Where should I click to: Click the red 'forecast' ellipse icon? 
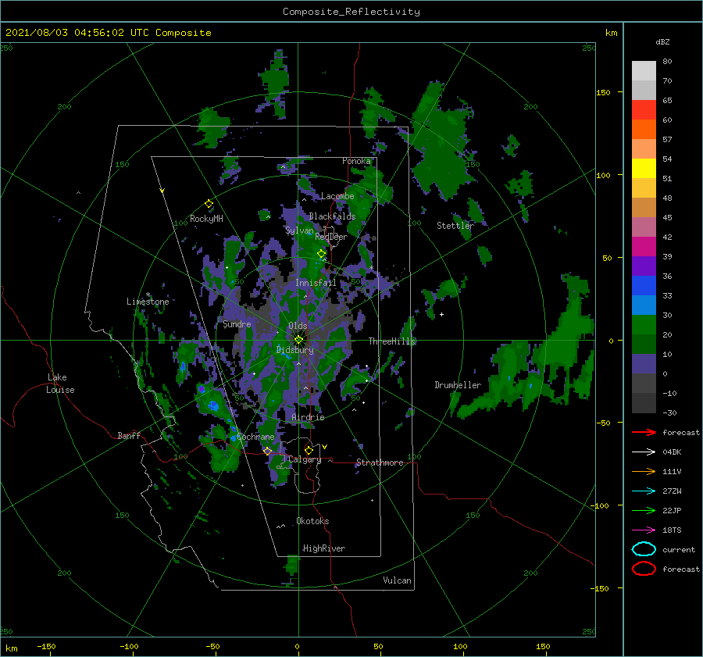coord(644,569)
